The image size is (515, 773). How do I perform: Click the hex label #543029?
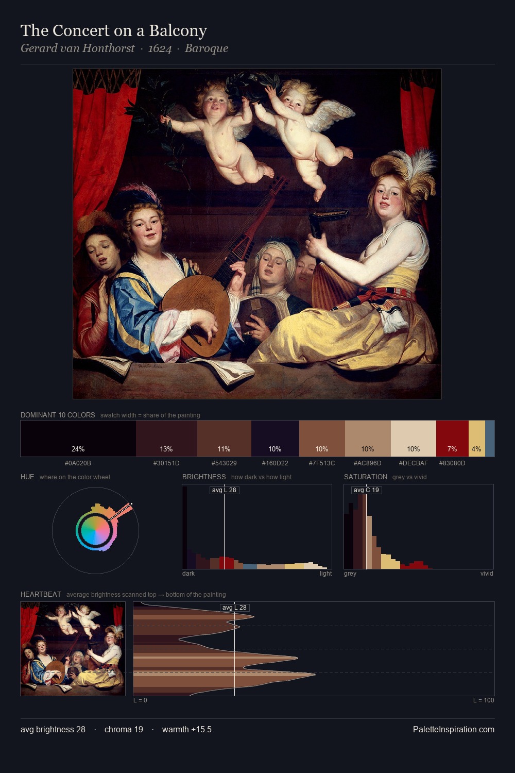point(224,463)
